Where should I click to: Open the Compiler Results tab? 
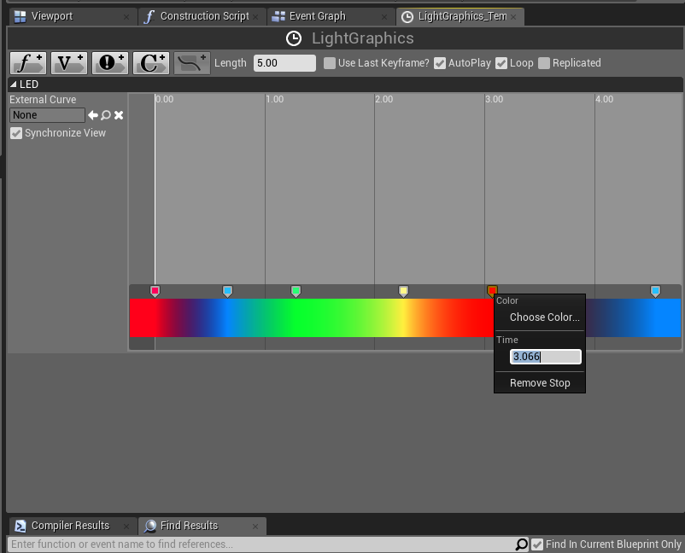point(70,526)
